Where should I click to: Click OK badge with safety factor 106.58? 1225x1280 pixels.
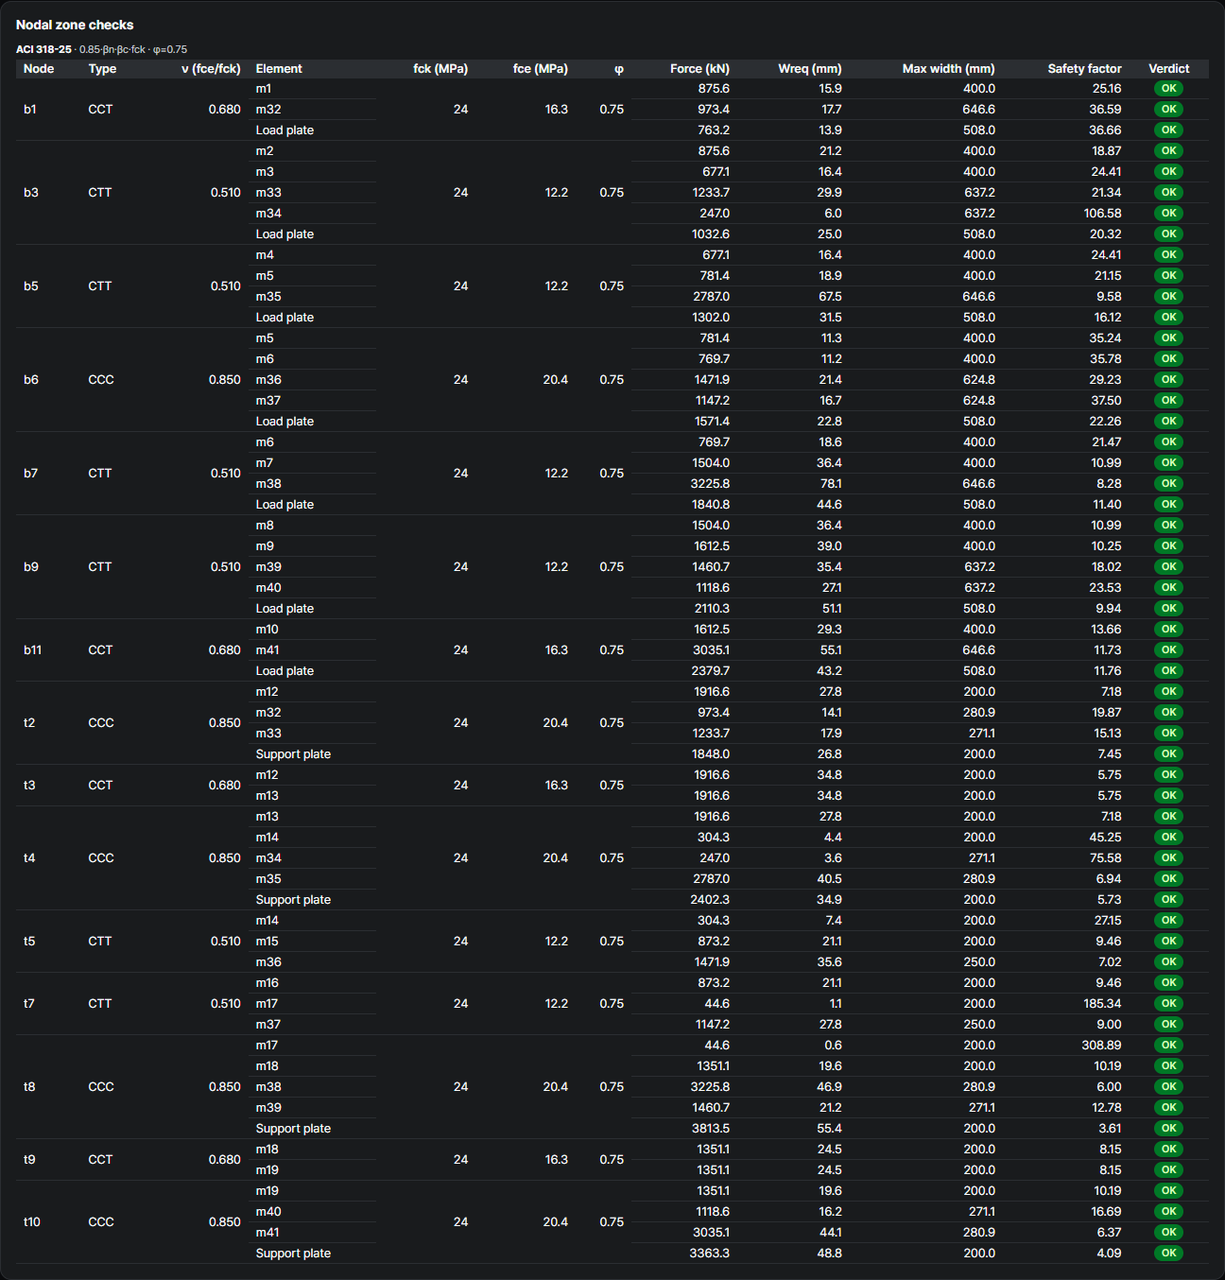point(1168,214)
